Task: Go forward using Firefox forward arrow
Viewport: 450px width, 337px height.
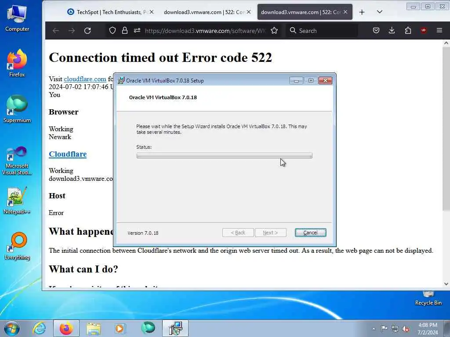Action: point(72,31)
